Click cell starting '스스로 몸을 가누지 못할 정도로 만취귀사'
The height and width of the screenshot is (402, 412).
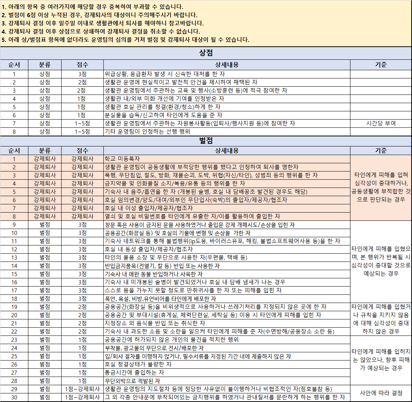(x=227, y=290)
